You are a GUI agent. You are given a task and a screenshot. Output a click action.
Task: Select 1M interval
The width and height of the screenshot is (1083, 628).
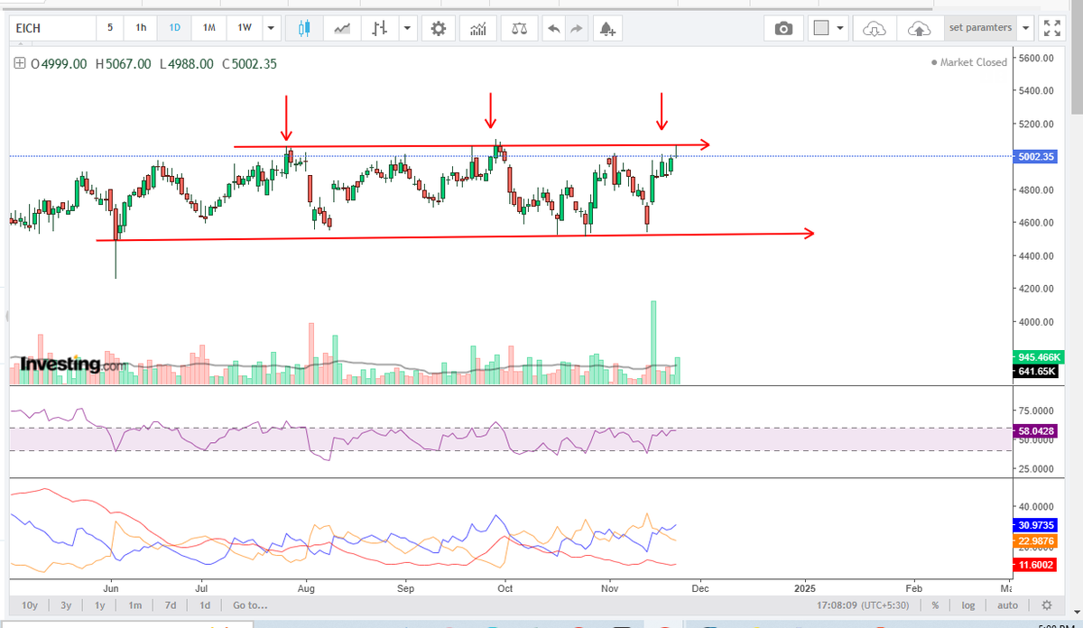[x=208, y=28]
